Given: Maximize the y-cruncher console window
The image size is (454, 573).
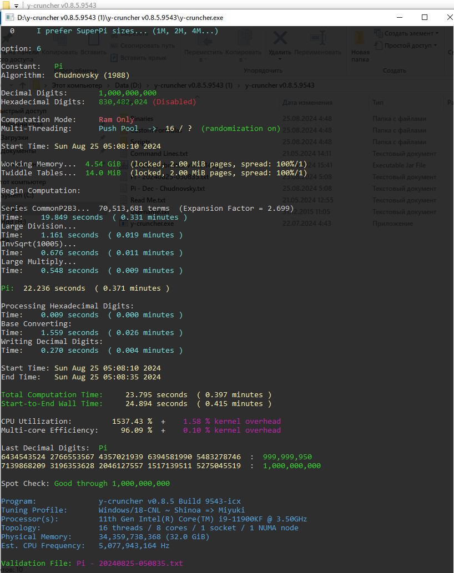Looking at the screenshot, I should [x=425, y=17].
